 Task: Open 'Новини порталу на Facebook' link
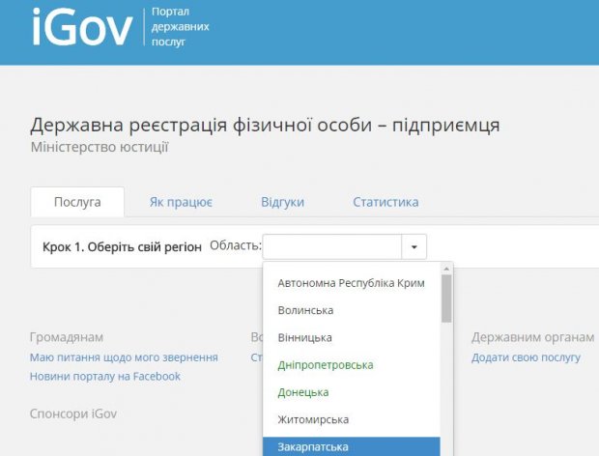pos(105,376)
